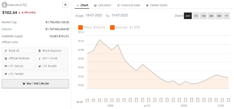This screenshot has height=109, width=234.
Task: Click the LTC Reddit icon
Action: coord(39,66)
